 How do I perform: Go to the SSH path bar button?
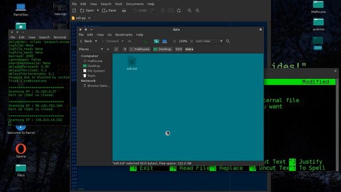coord(178,49)
